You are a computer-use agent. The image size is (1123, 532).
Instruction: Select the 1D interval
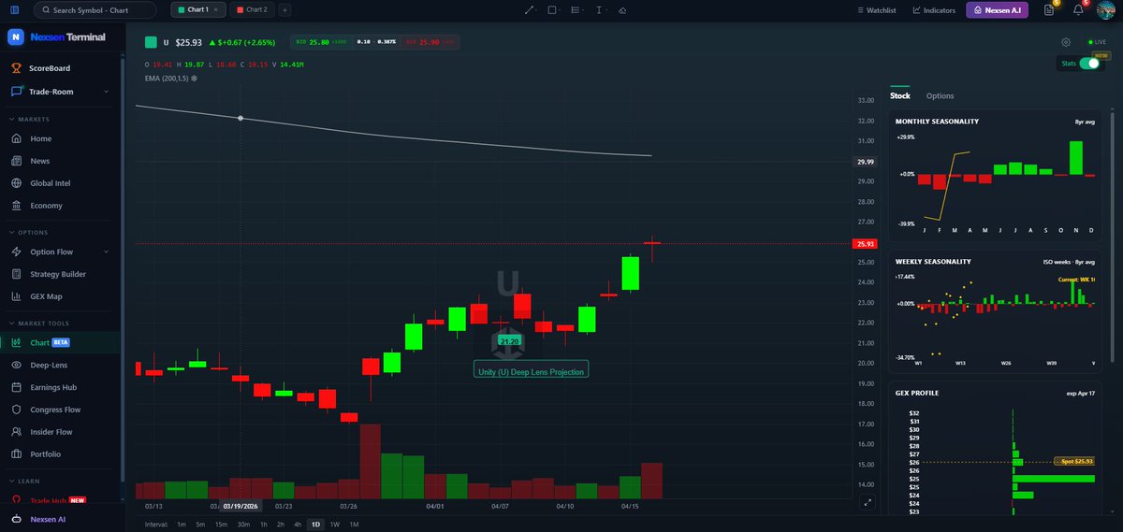tap(316, 524)
